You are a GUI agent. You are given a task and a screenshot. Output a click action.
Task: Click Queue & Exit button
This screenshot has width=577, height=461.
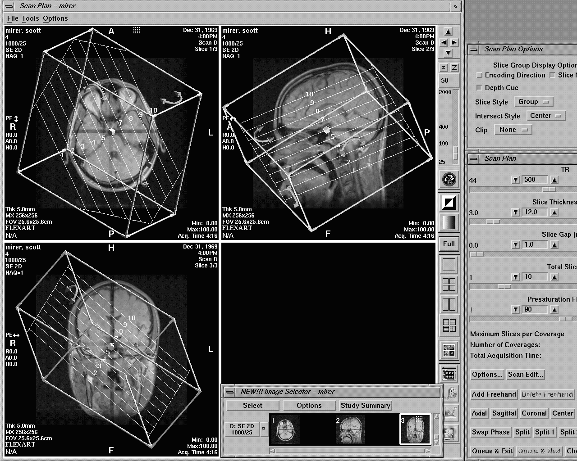(492, 451)
